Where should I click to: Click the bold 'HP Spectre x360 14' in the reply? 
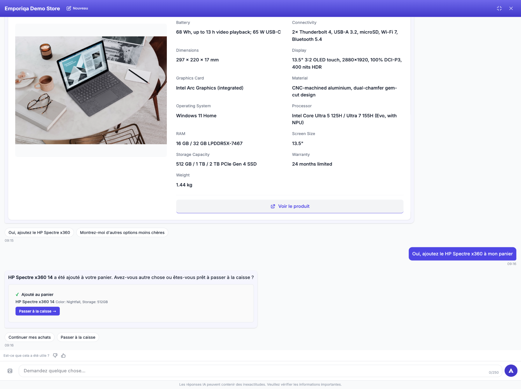[x=30, y=277]
